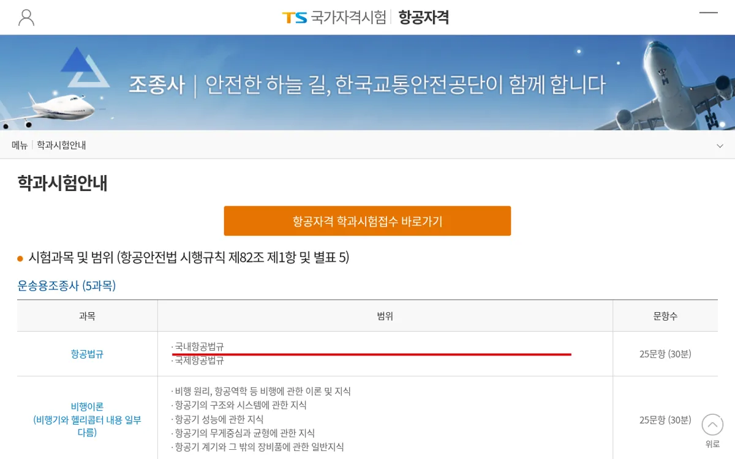Click 메뉴 in the breadcrumb bar

coord(20,145)
